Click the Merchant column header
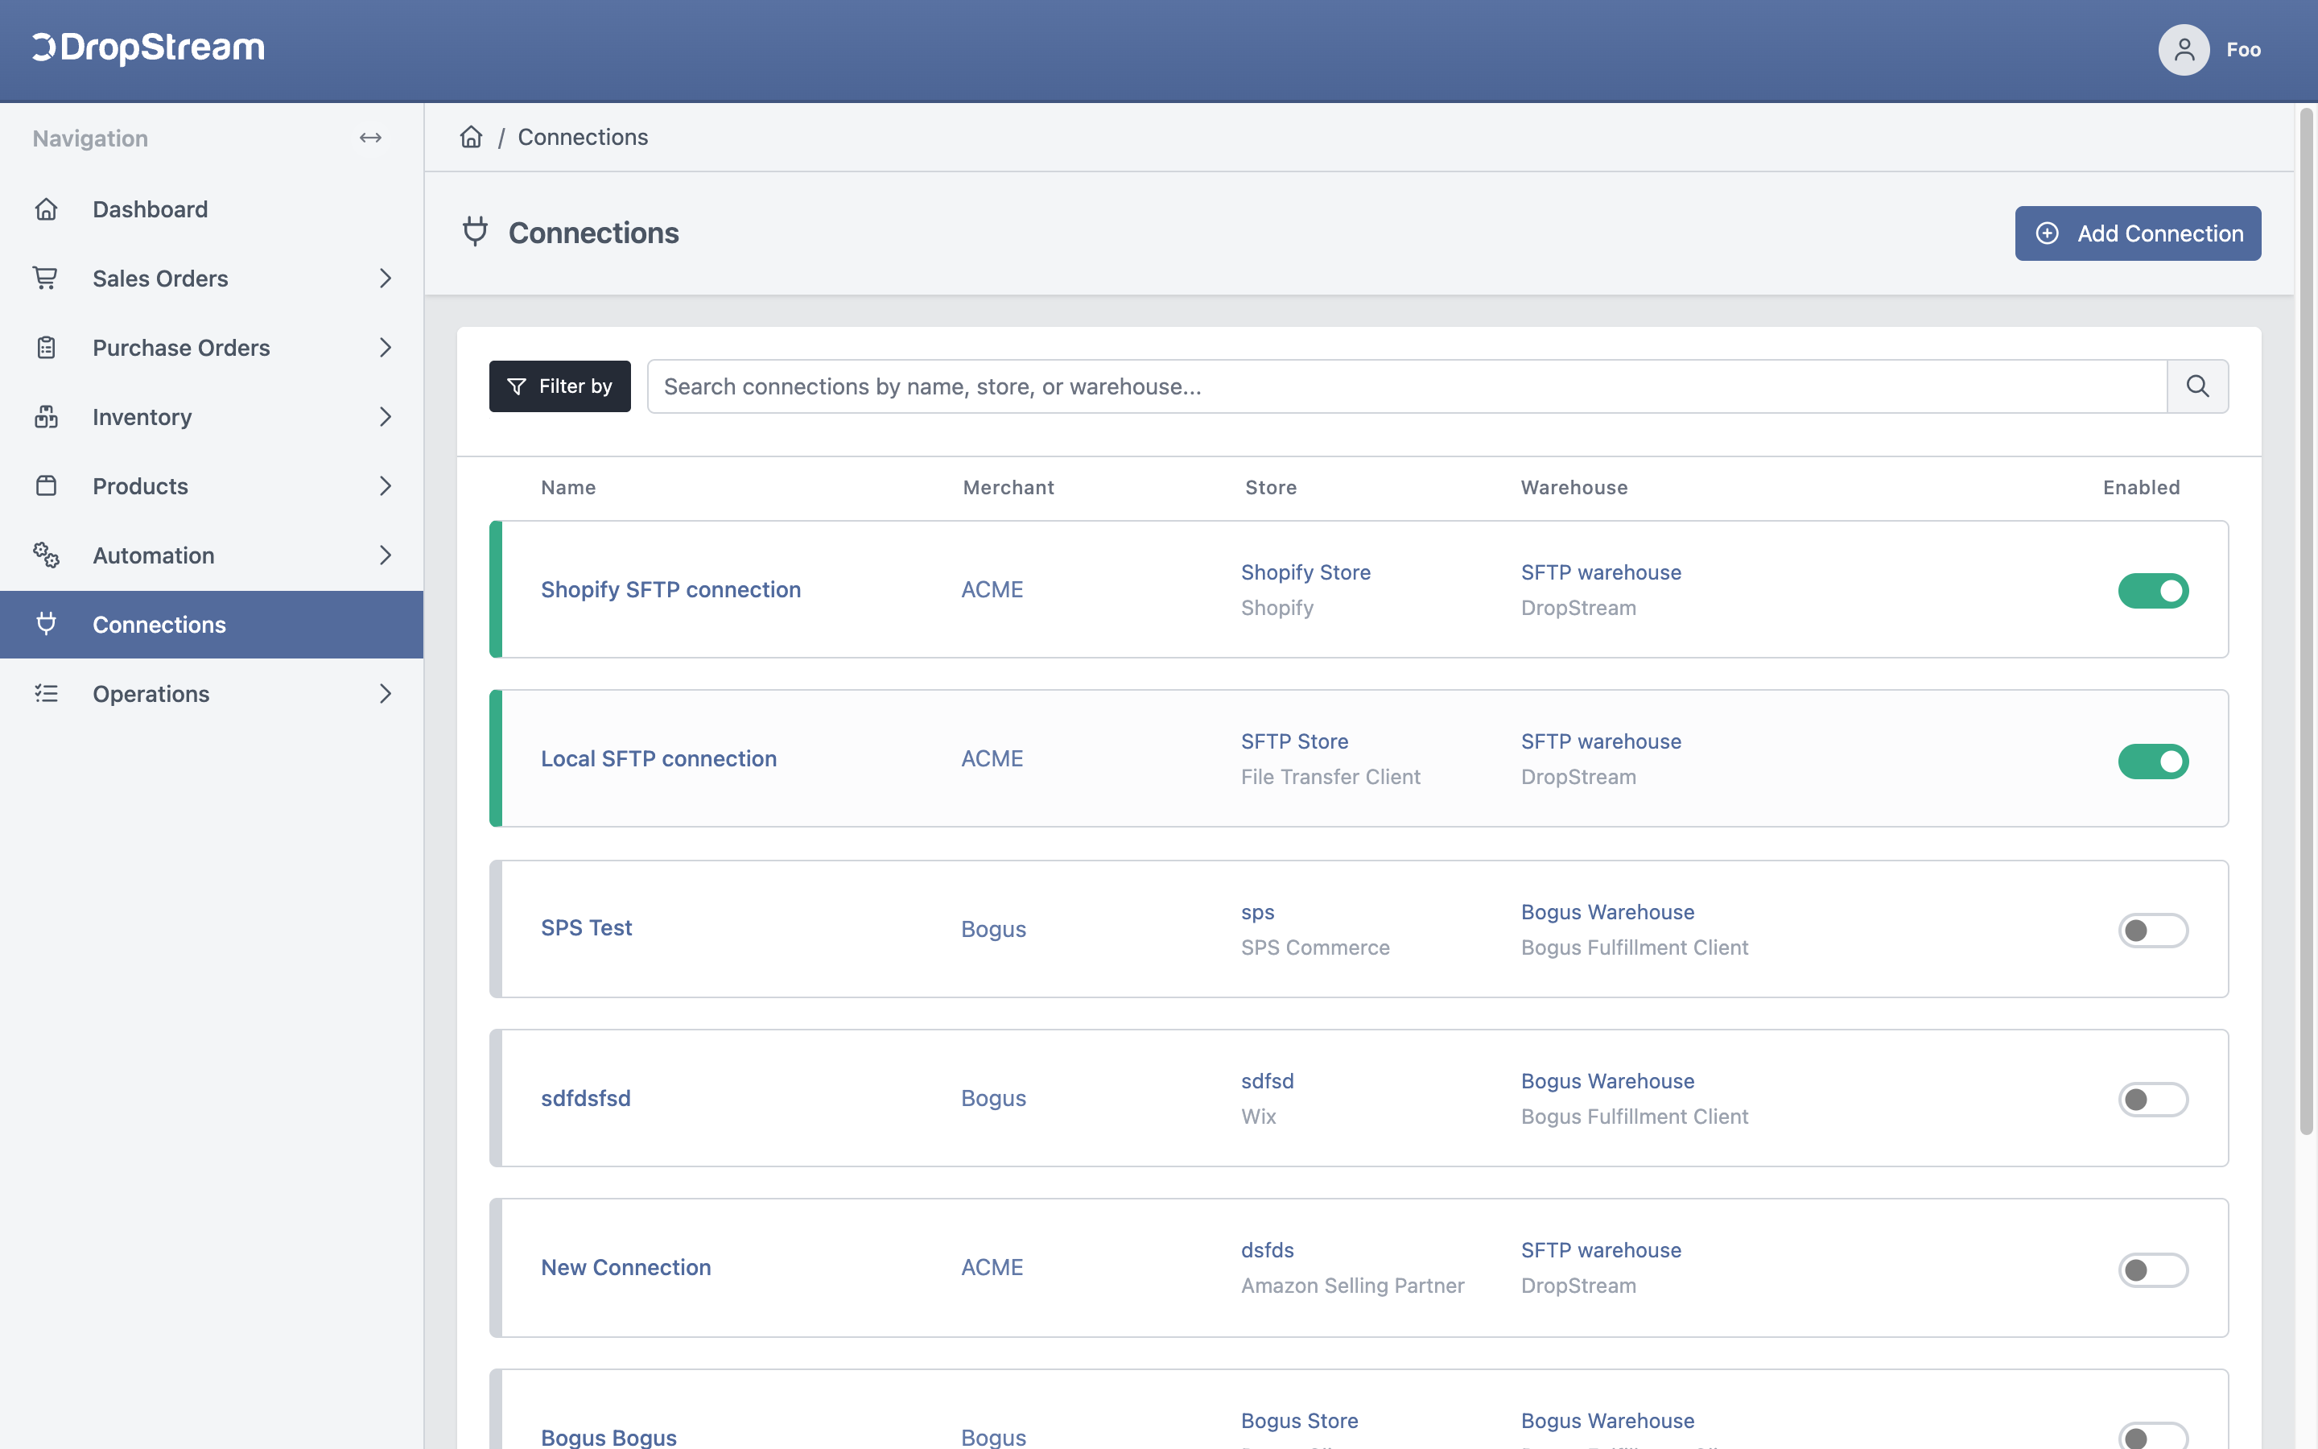 coord(1008,487)
